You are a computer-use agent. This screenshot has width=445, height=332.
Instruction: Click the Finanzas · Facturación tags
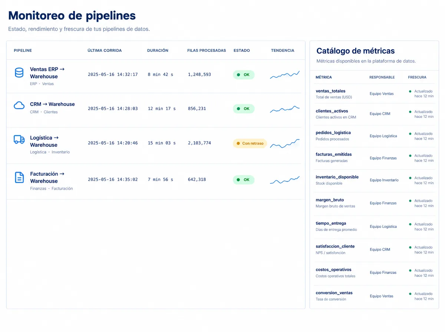tap(52, 188)
